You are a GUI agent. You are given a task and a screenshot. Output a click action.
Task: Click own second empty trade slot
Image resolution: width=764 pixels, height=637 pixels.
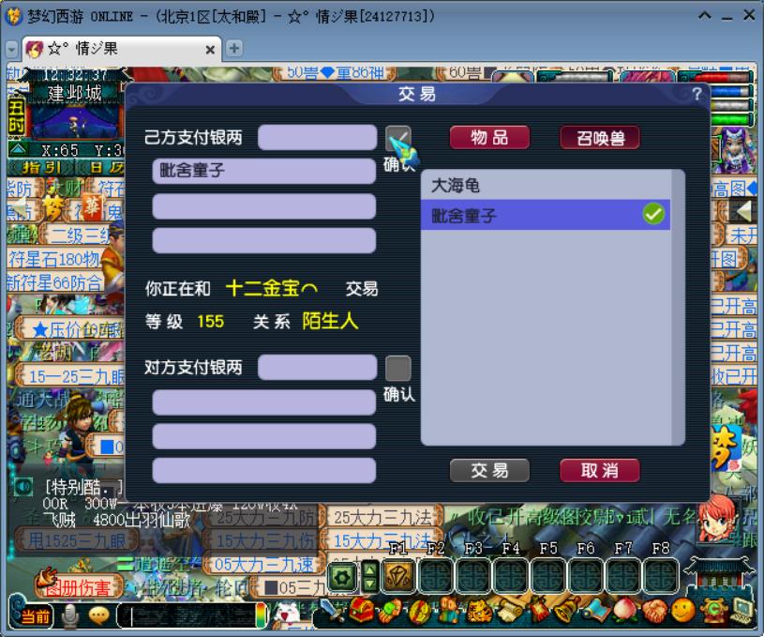coord(263,206)
